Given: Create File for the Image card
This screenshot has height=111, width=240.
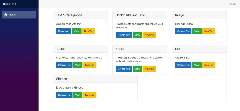Looking at the screenshot, I should point(183,31).
